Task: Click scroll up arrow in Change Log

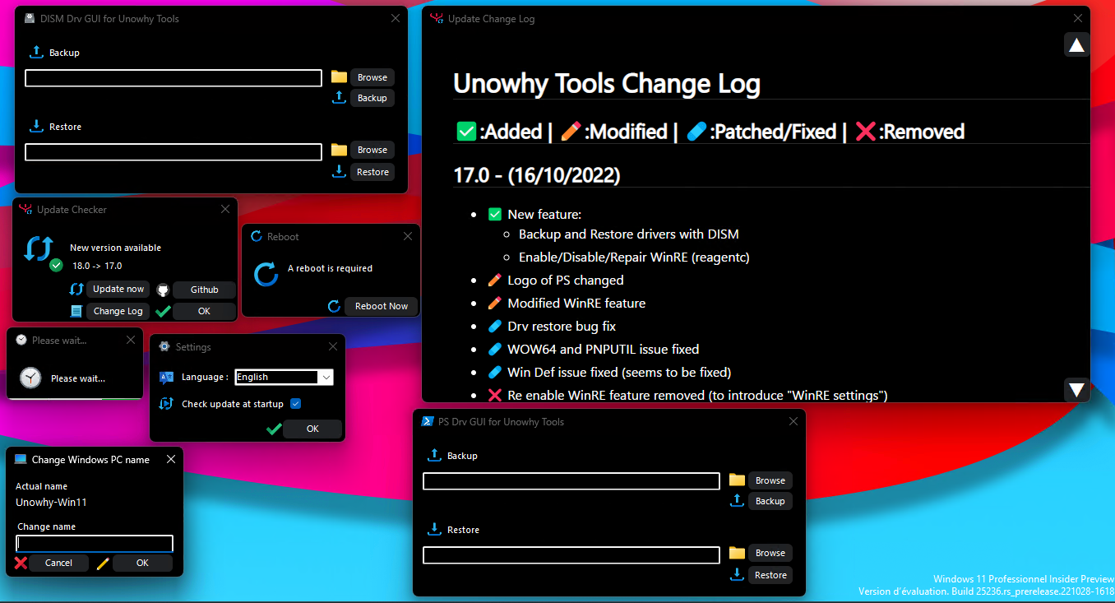Action: [1076, 44]
